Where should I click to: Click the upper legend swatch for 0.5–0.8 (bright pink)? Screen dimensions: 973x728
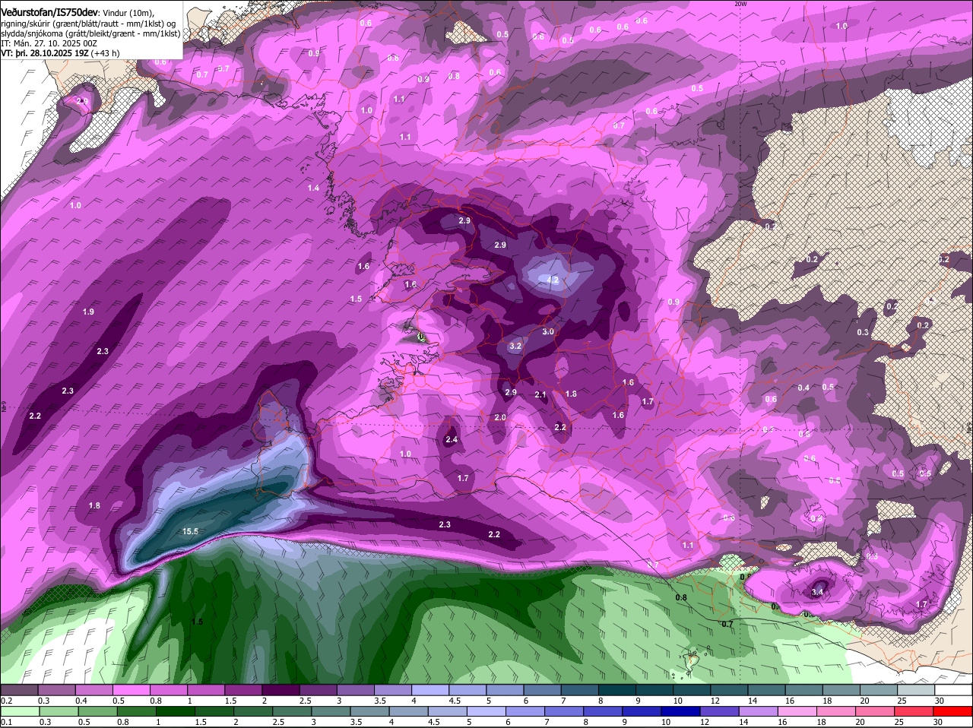[x=132, y=690]
